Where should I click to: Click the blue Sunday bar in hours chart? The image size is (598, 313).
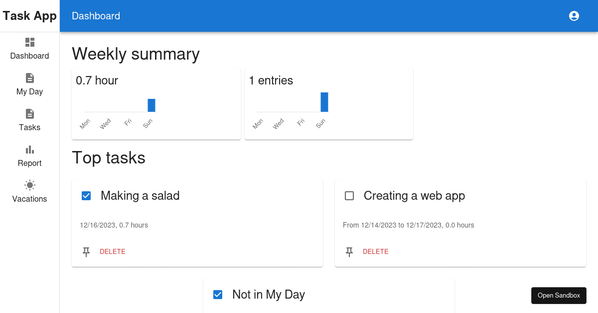[151, 105]
